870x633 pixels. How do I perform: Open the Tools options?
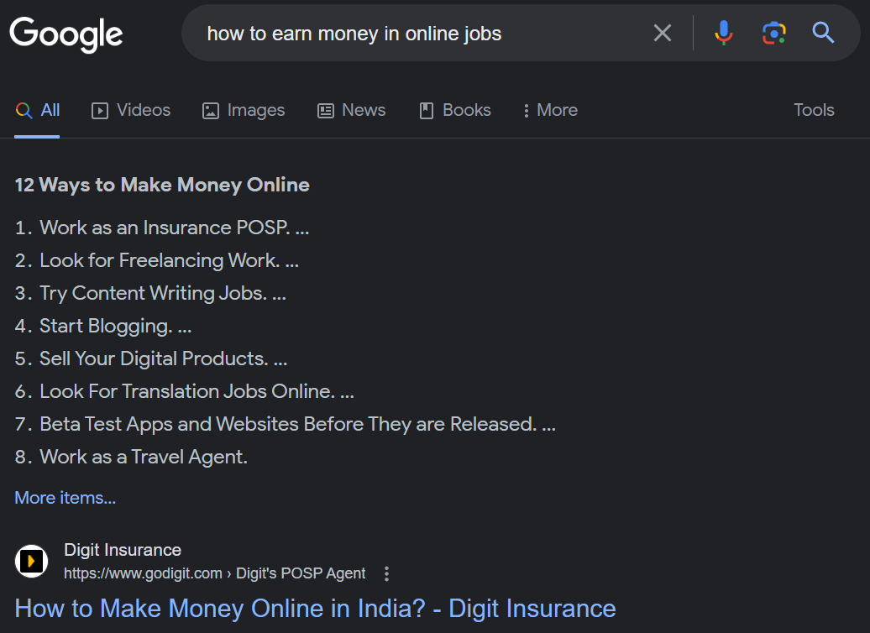(814, 110)
